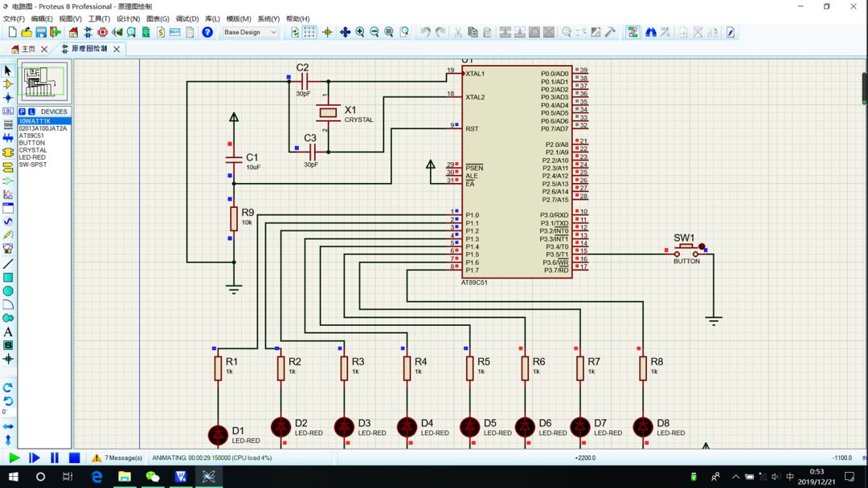Open the Base Design variant dropdown
Viewport: 868px width, 488px height.
tap(250, 33)
